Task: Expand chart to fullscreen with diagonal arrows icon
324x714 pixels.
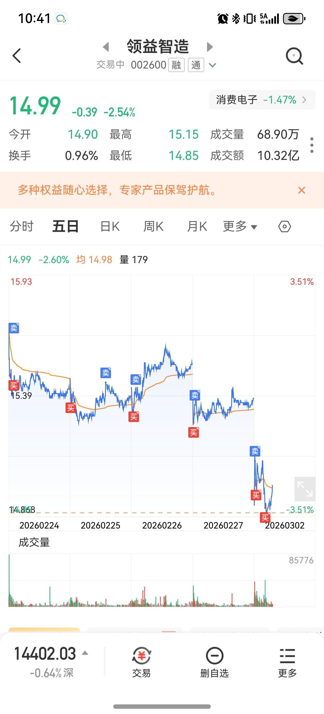Action: pyautogui.click(x=305, y=489)
